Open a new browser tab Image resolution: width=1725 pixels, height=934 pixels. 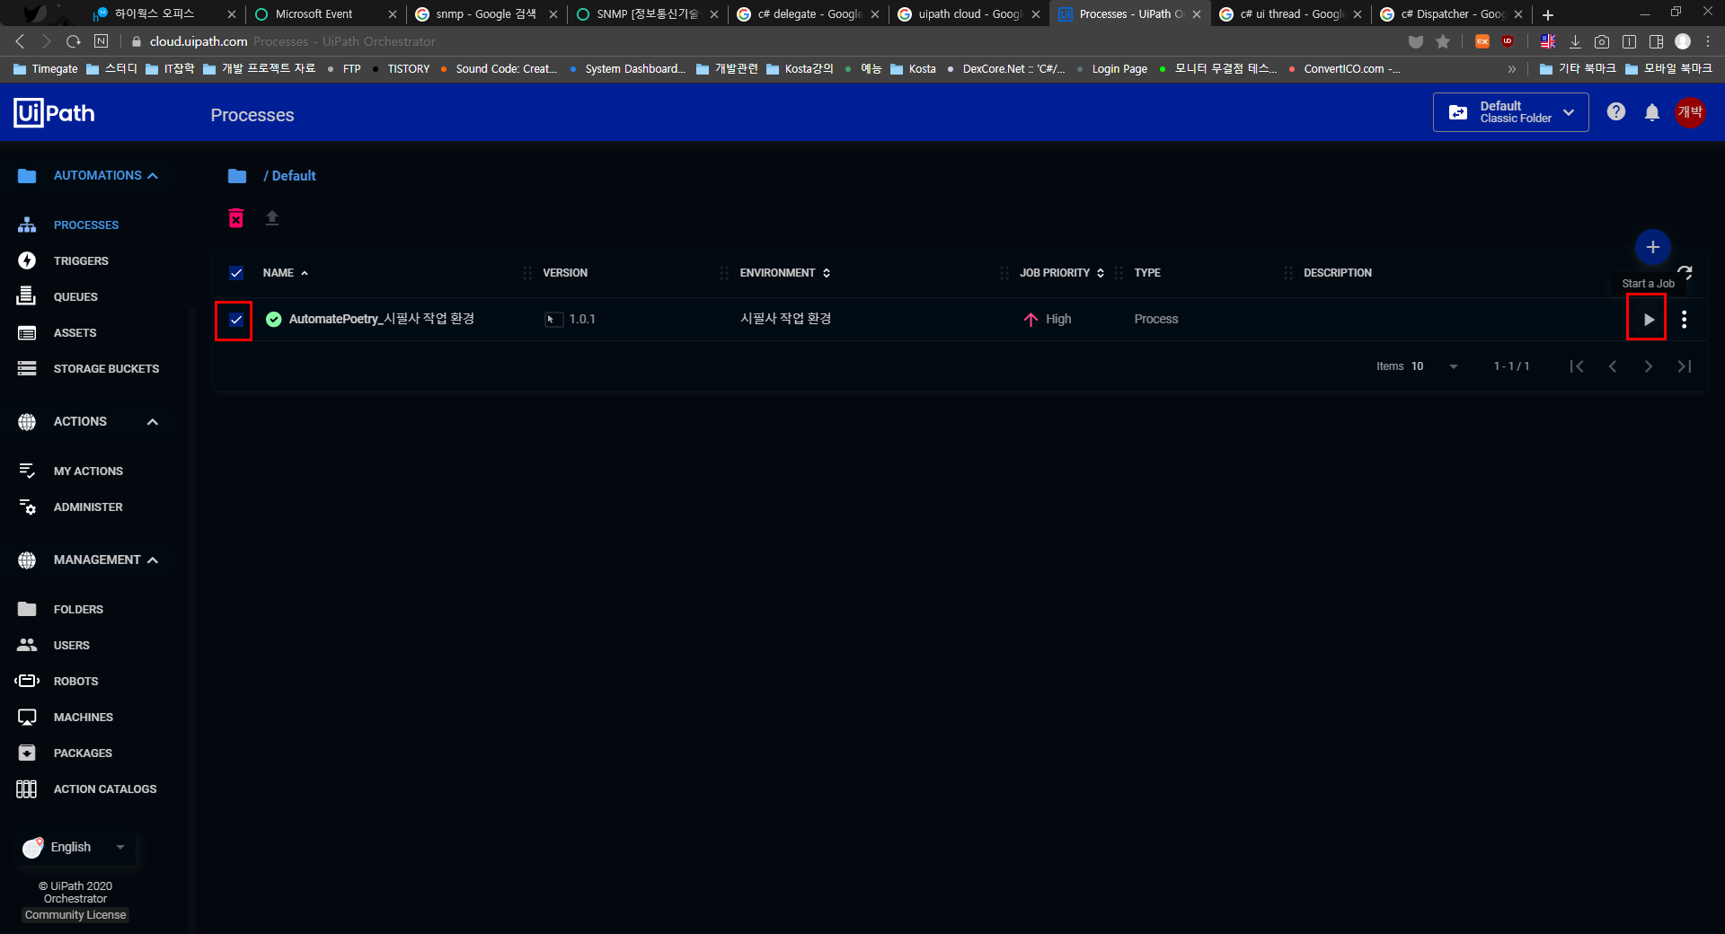pyautogui.click(x=1547, y=14)
